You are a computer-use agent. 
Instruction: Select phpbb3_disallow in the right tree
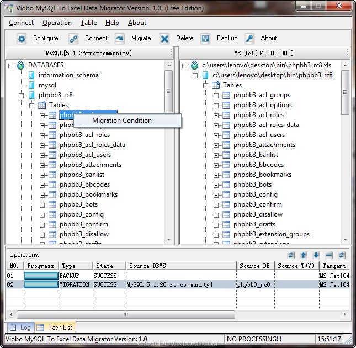[258, 214]
